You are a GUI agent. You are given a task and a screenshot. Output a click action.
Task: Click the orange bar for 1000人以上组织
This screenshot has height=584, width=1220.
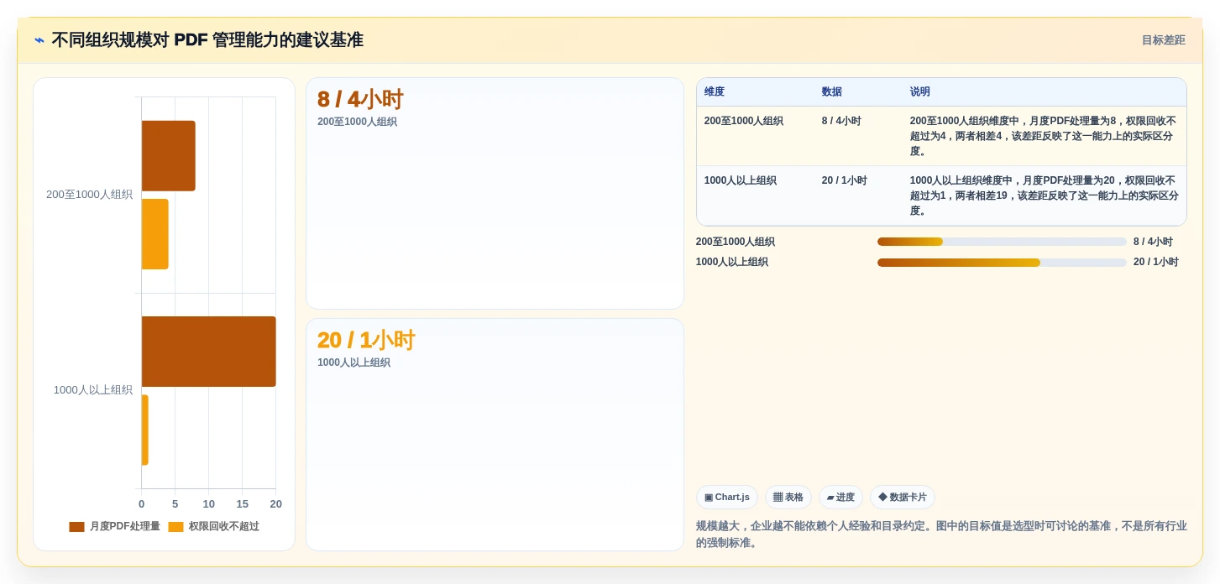(x=144, y=430)
